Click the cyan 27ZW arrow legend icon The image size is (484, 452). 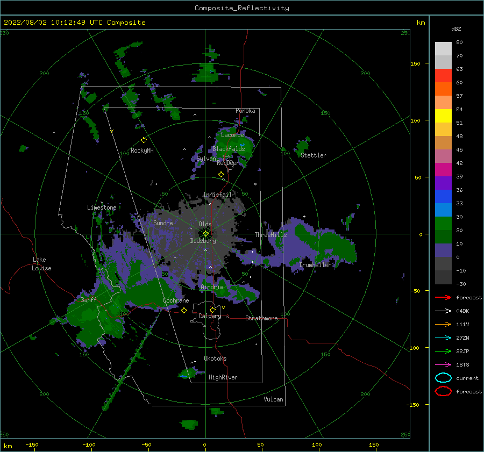coord(443,338)
